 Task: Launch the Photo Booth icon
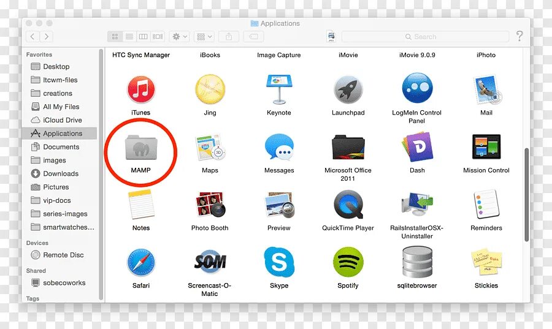pyautogui.click(x=210, y=204)
